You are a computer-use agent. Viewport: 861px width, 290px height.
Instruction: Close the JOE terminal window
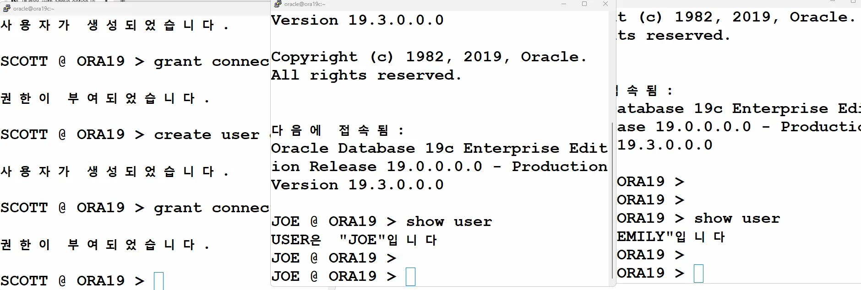[x=605, y=4]
